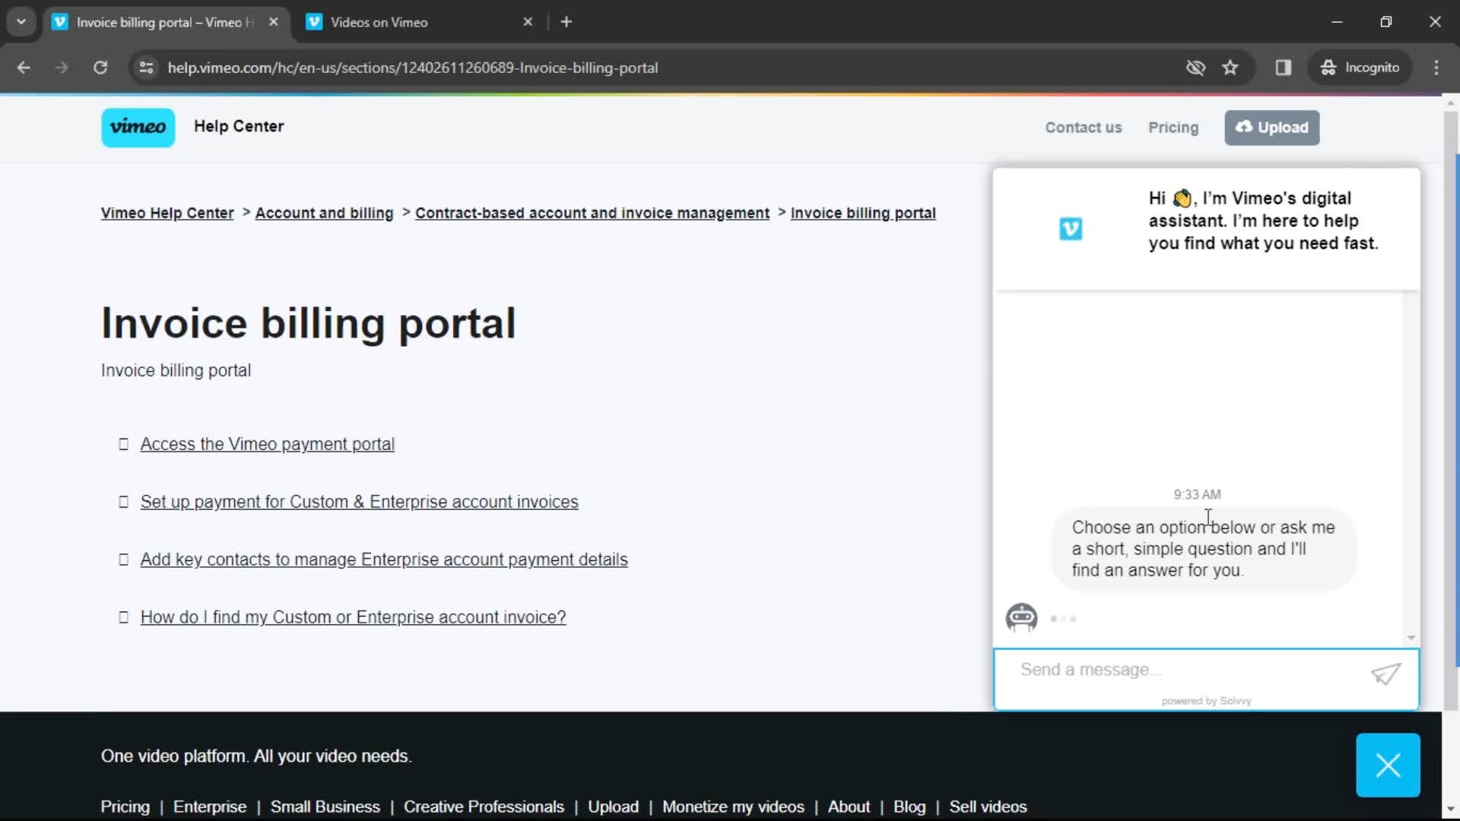Send the chat message with paper plane icon
The width and height of the screenshot is (1460, 821).
[x=1385, y=674]
